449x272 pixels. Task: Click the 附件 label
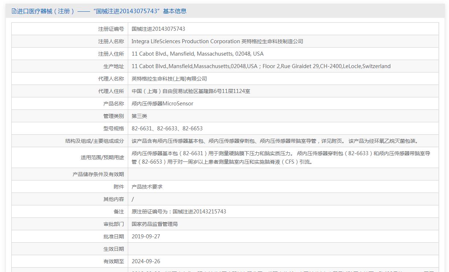click(x=119, y=187)
